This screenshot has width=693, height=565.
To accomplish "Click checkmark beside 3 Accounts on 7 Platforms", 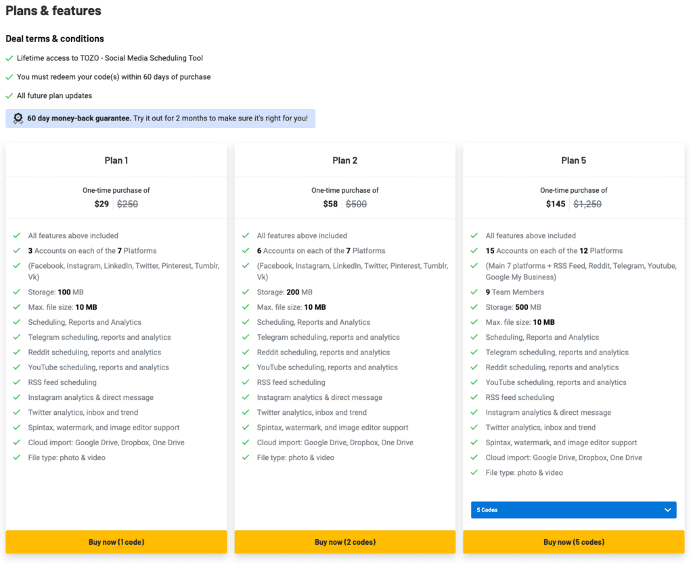I will click(x=17, y=250).
